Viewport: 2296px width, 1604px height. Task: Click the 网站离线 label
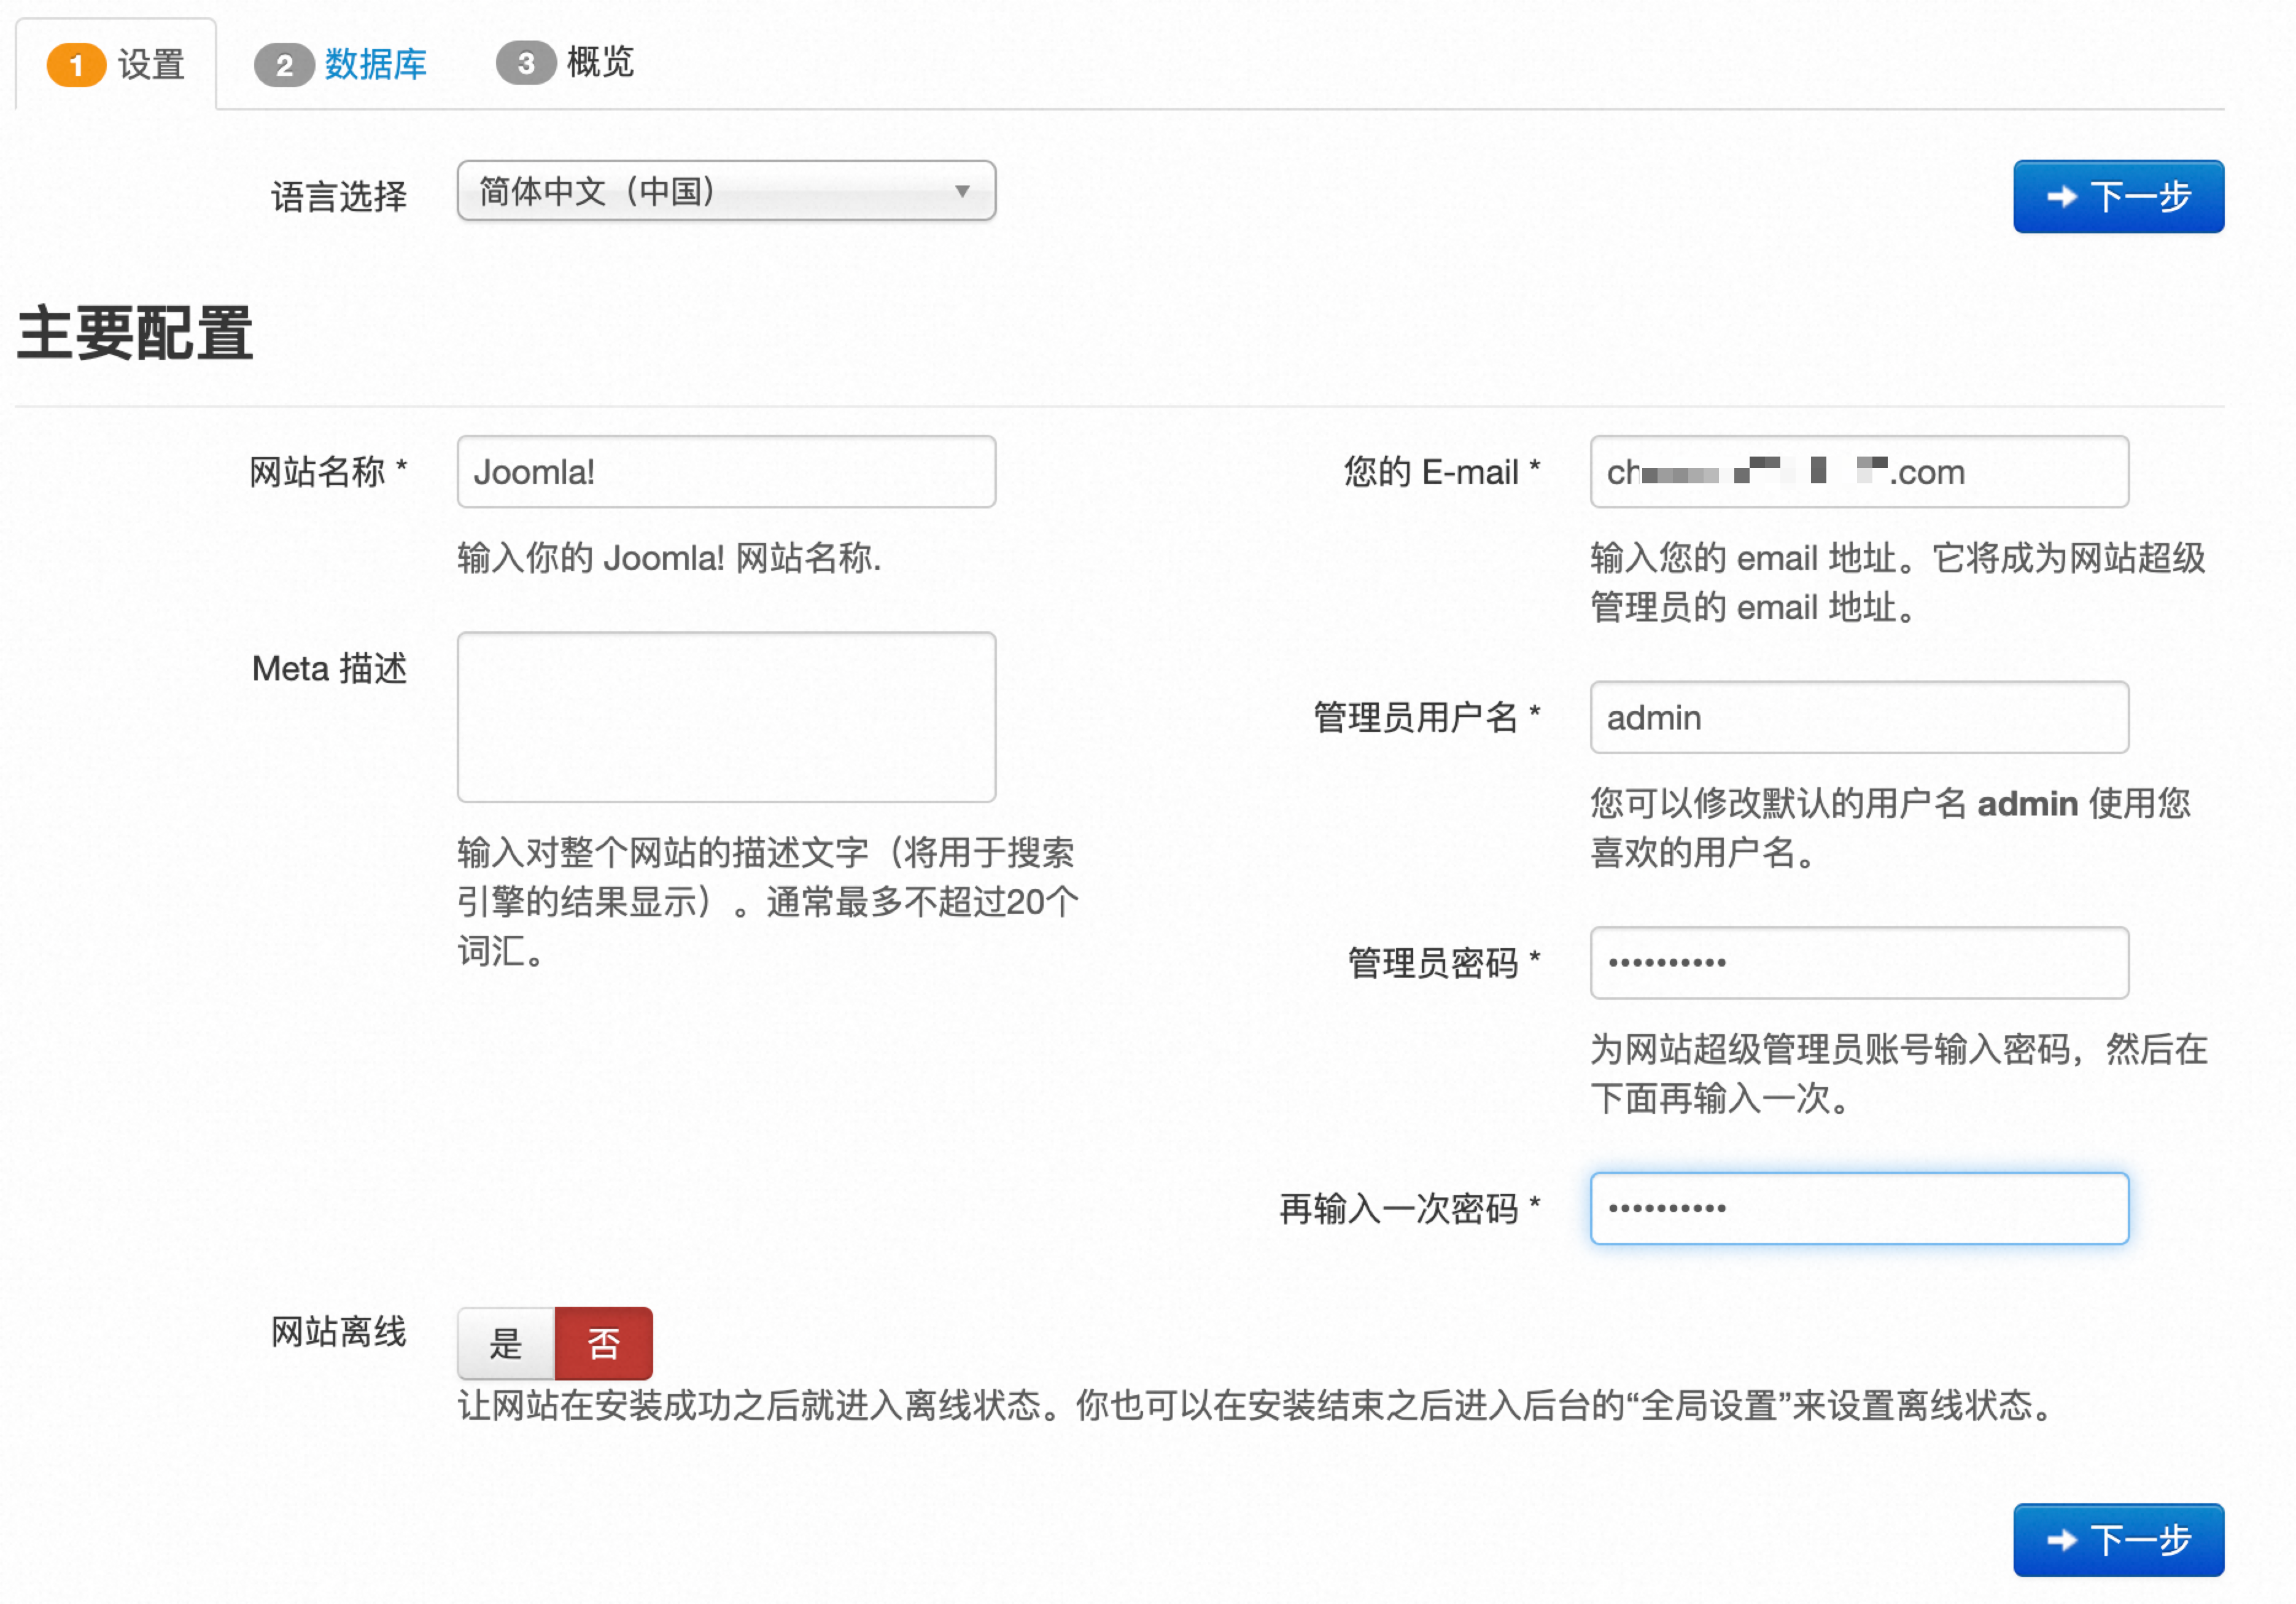(339, 1332)
